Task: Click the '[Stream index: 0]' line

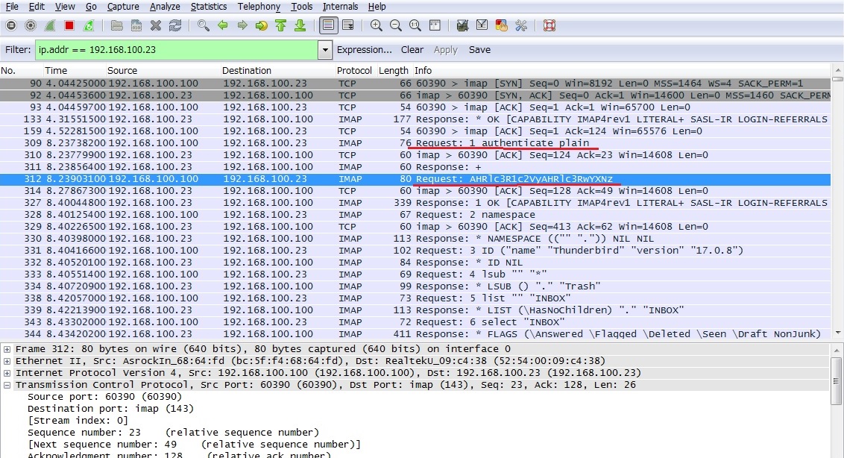Action: click(78, 420)
